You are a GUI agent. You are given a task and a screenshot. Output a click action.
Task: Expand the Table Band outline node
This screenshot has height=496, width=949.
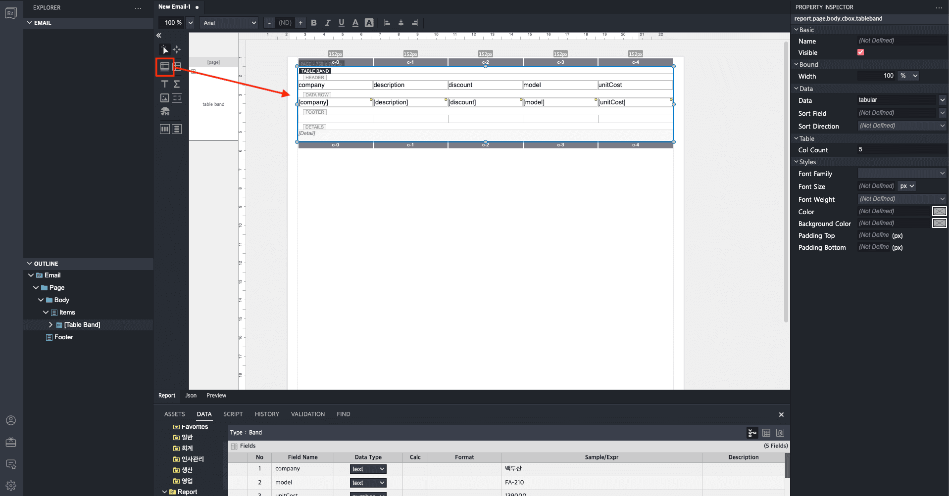point(50,324)
